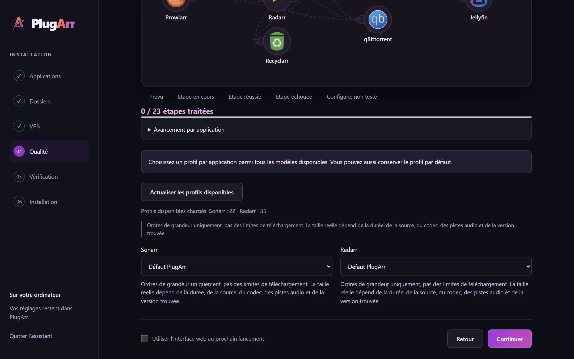Click the '0 / 23 étapes traitées' text
574x359 pixels.
177,111
